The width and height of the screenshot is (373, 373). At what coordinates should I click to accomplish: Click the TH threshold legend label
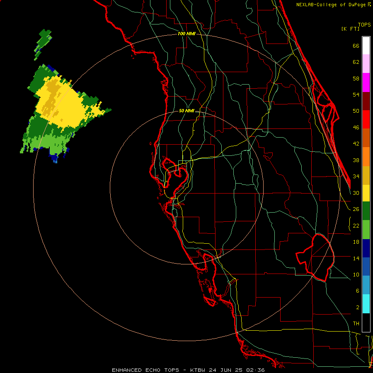[356, 324]
